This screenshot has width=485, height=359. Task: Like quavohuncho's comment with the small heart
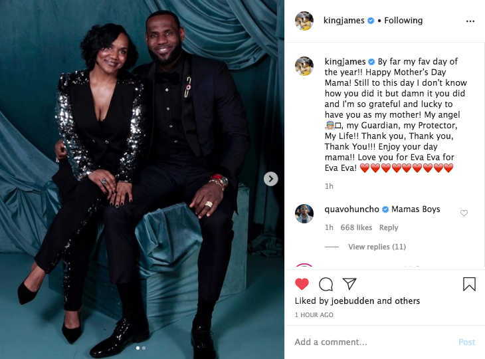click(x=464, y=213)
